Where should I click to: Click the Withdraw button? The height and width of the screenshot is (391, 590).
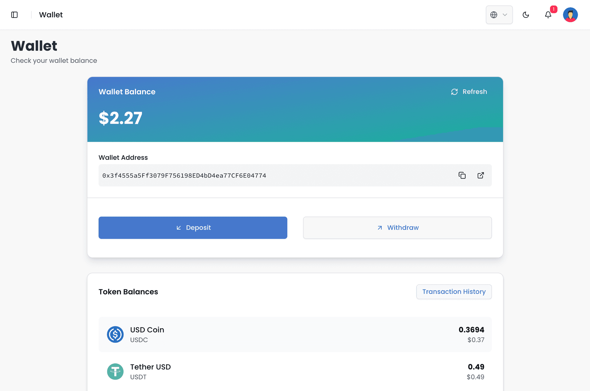point(397,228)
